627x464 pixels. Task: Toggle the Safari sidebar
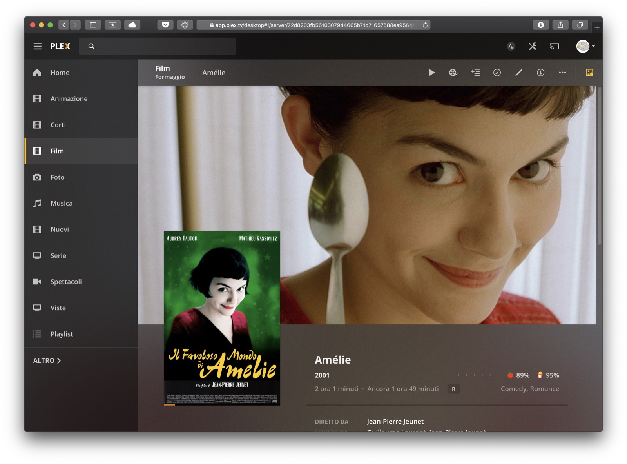click(x=93, y=25)
